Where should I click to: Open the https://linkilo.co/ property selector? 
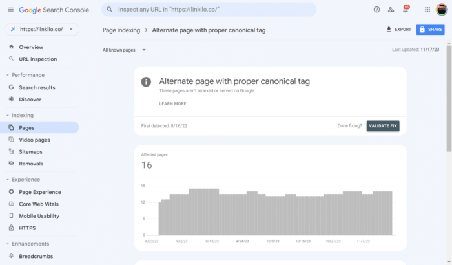pyautogui.click(x=42, y=29)
